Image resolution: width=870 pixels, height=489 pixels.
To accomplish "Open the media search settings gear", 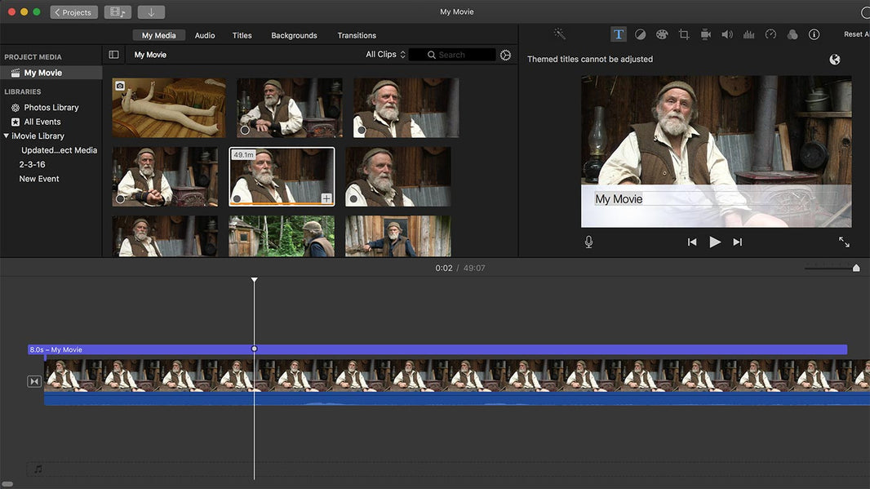I will [x=505, y=54].
